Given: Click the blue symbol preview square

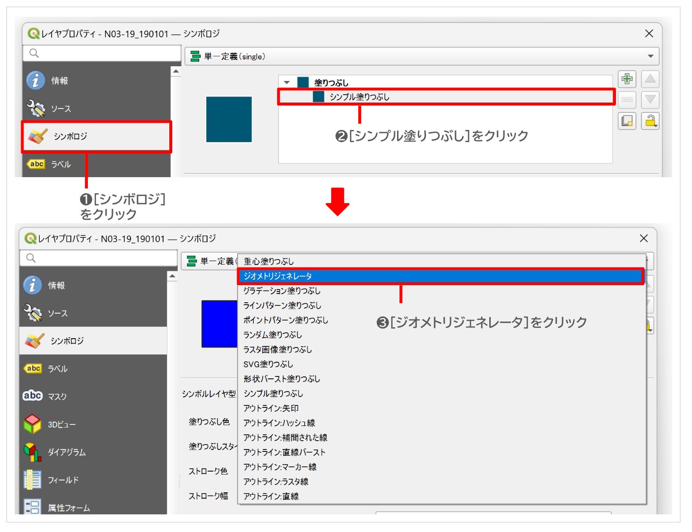Looking at the screenshot, I should pyautogui.click(x=219, y=324).
